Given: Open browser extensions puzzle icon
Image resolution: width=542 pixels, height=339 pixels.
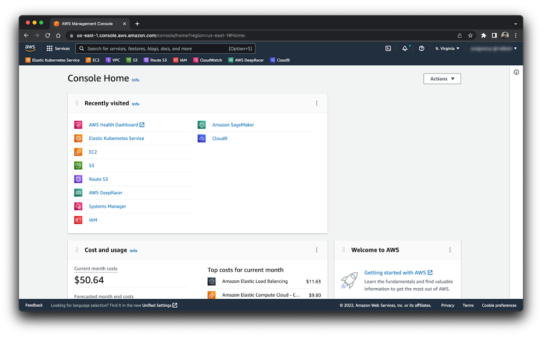Looking at the screenshot, I should tap(484, 35).
